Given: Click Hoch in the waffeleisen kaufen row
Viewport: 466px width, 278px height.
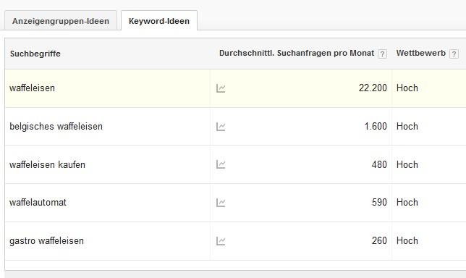Looking at the screenshot, I should click(407, 164).
